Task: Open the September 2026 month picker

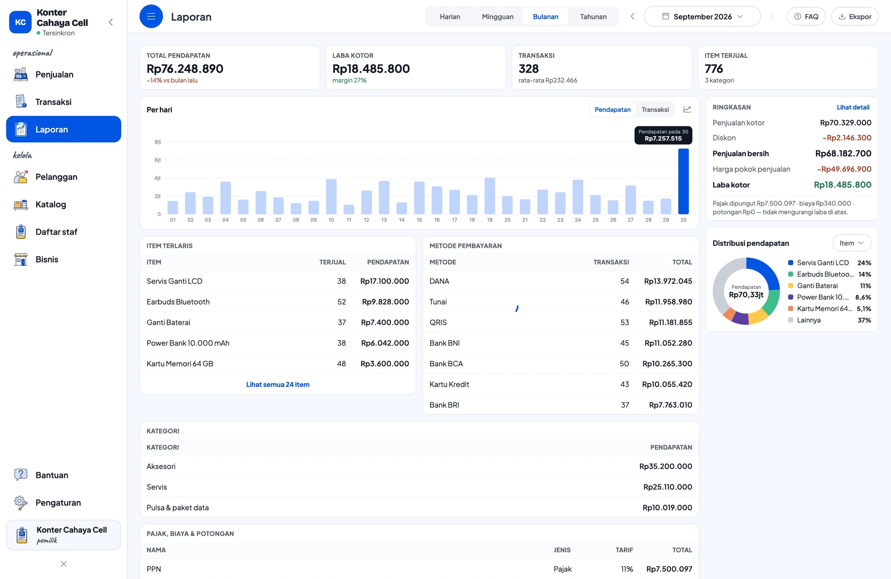Action: [702, 16]
